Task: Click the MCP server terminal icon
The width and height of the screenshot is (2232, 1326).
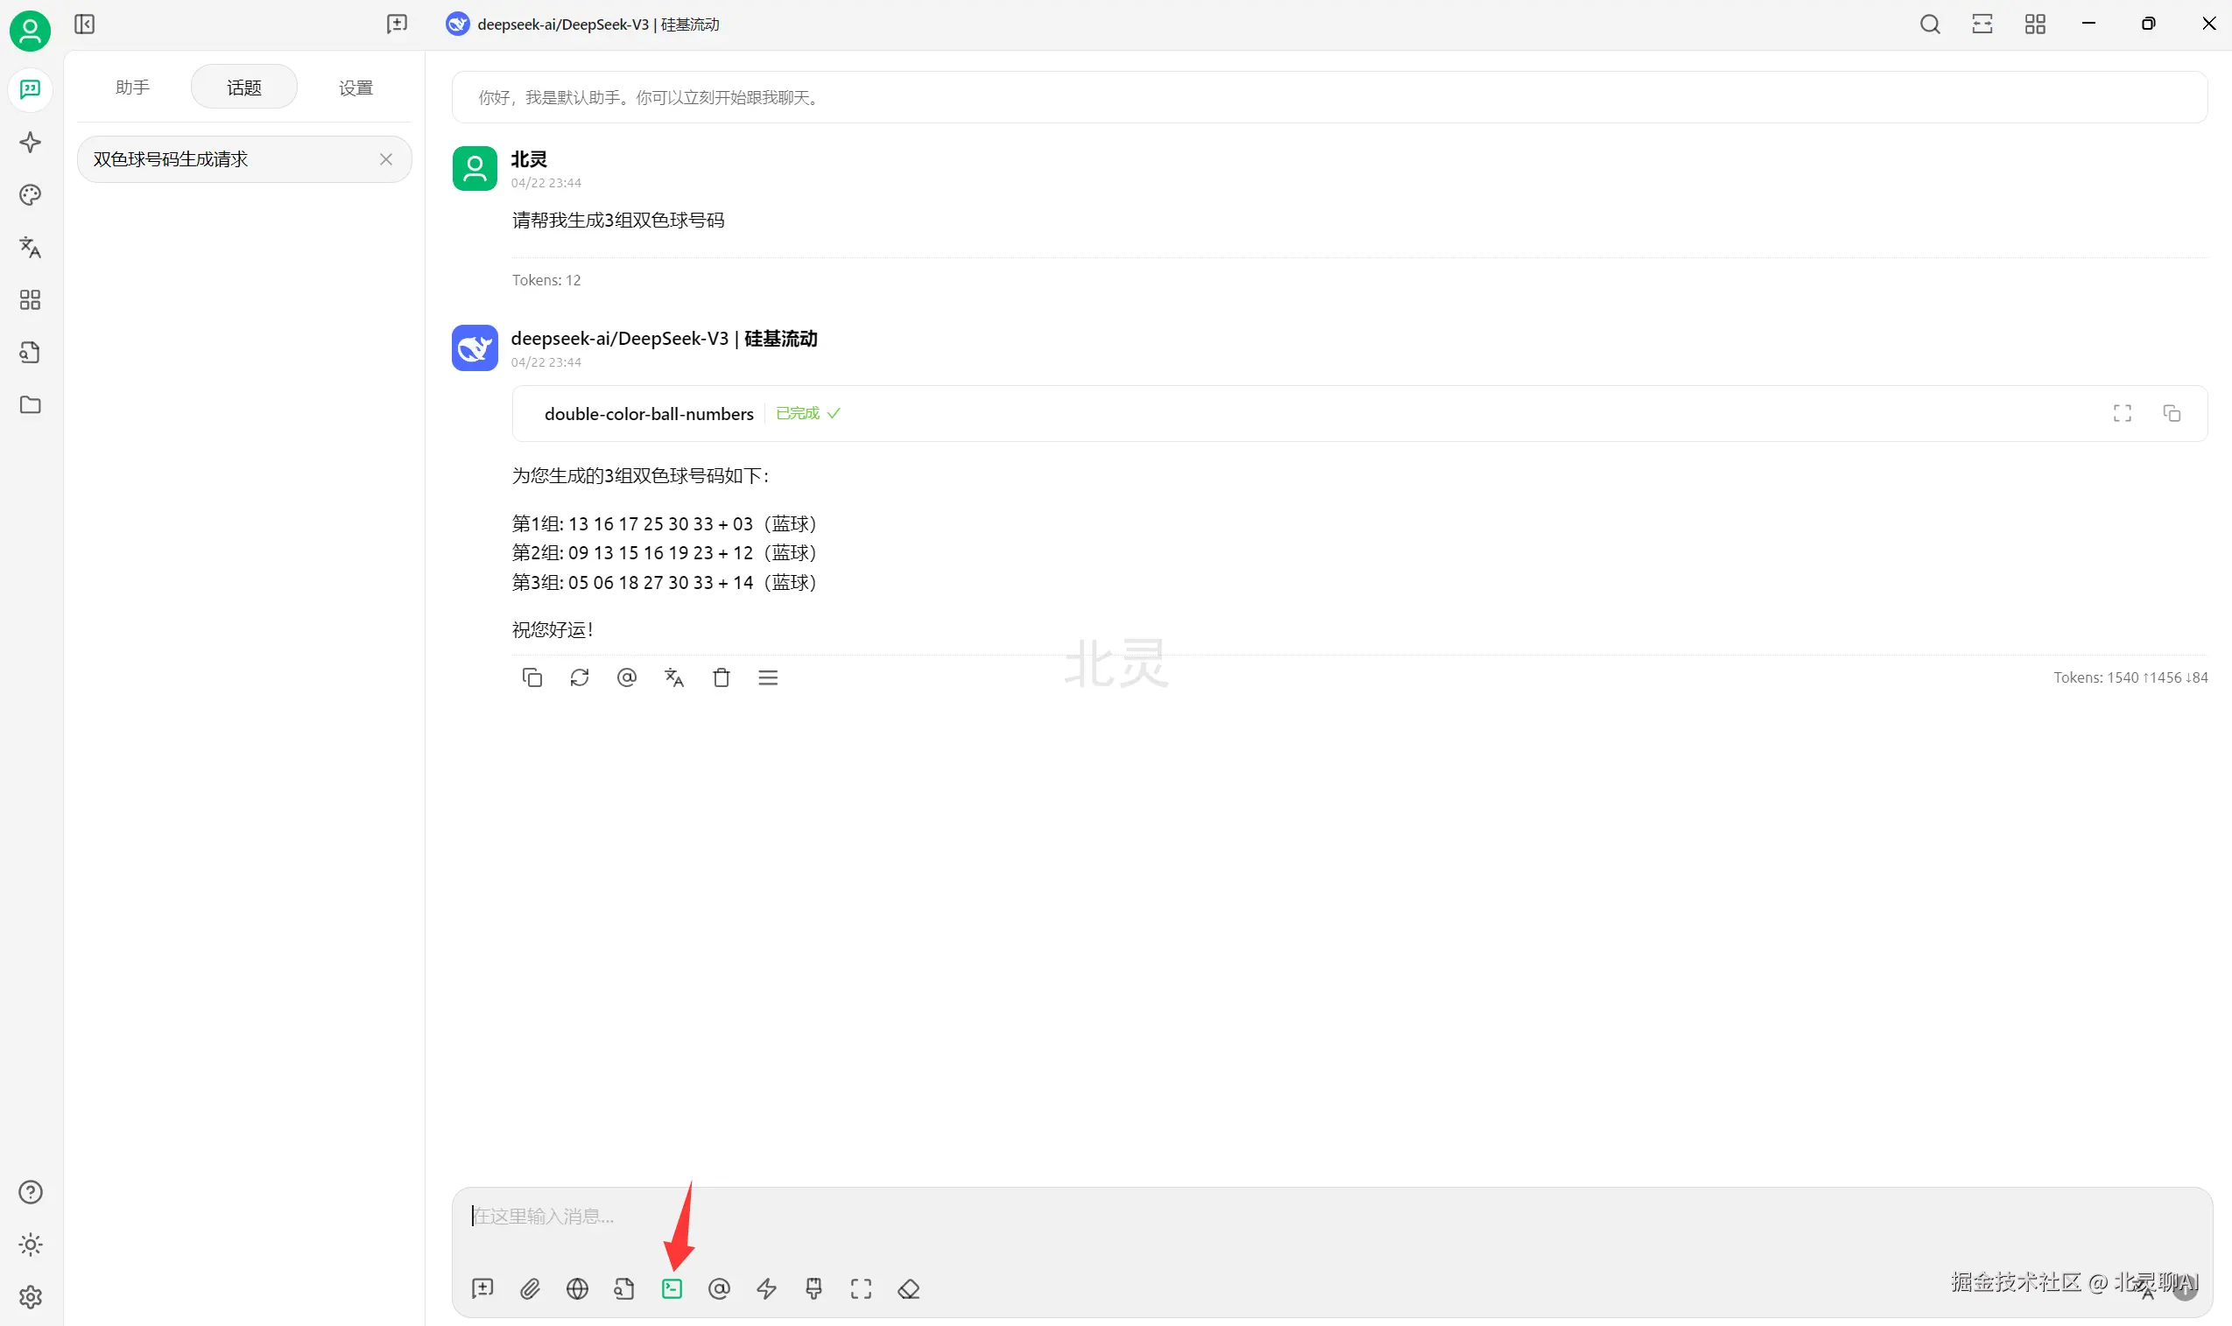Action: 672,1288
